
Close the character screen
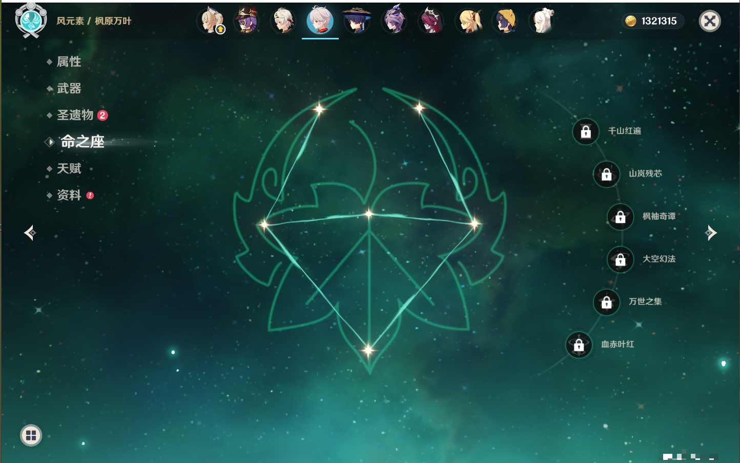coord(710,21)
